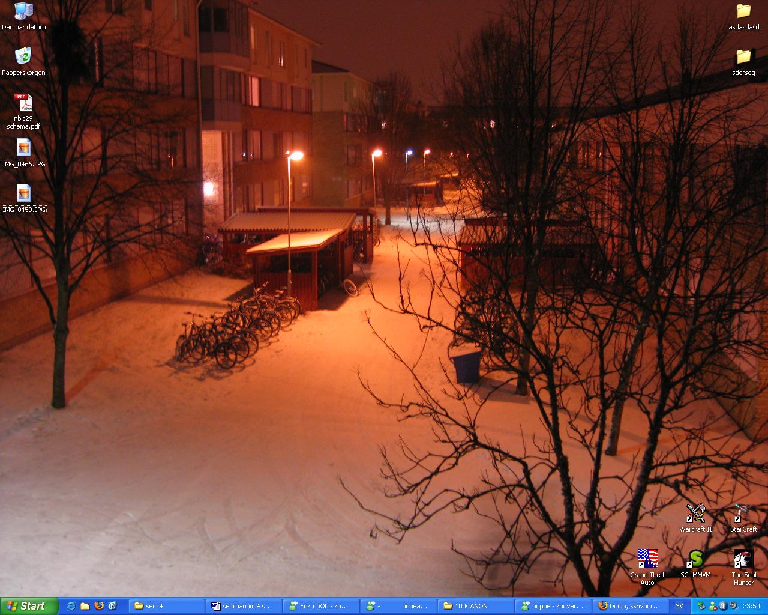
Task: Launch Firefox from the Quick Launch bar
Action: coord(98,606)
